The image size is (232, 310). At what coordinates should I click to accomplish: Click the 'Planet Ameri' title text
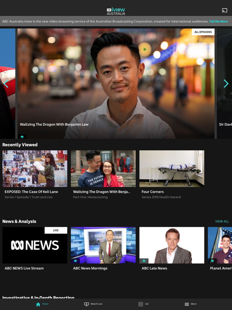tap(221, 268)
